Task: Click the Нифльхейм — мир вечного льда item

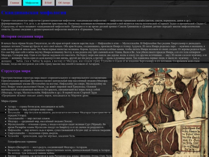Action: (x=59, y=130)
